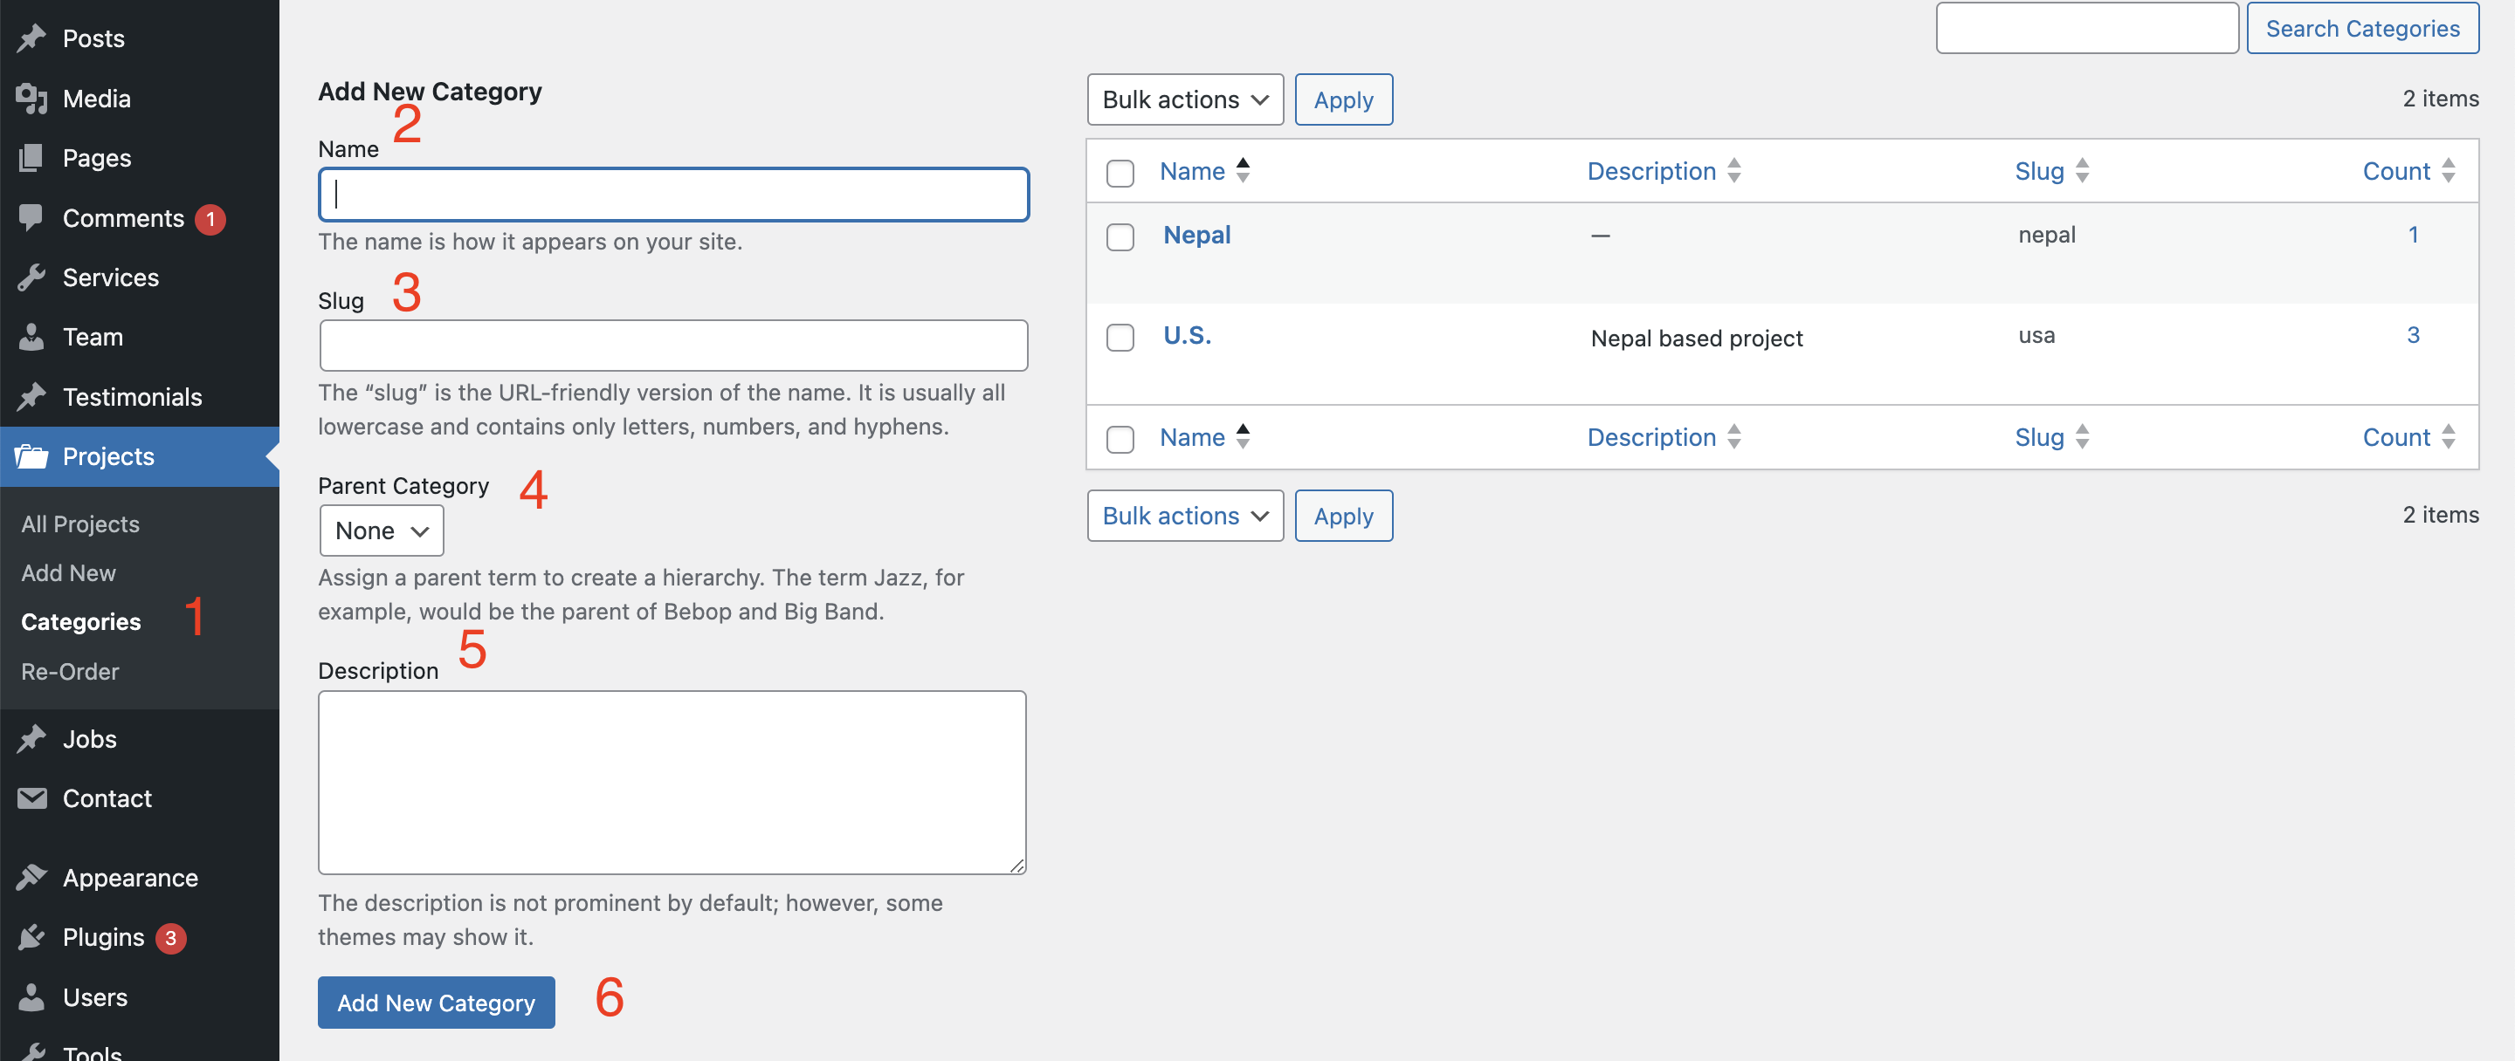Check the U.S. category checkbox

tap(1120, 338)
